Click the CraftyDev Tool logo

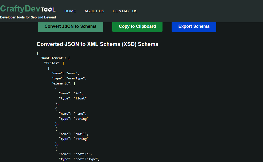(28, 9)
